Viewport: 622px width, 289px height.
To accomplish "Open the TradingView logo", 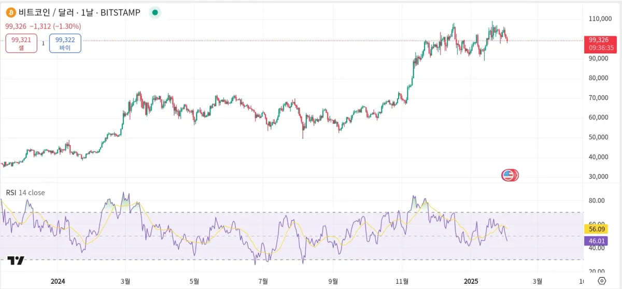I will (16, 261).
